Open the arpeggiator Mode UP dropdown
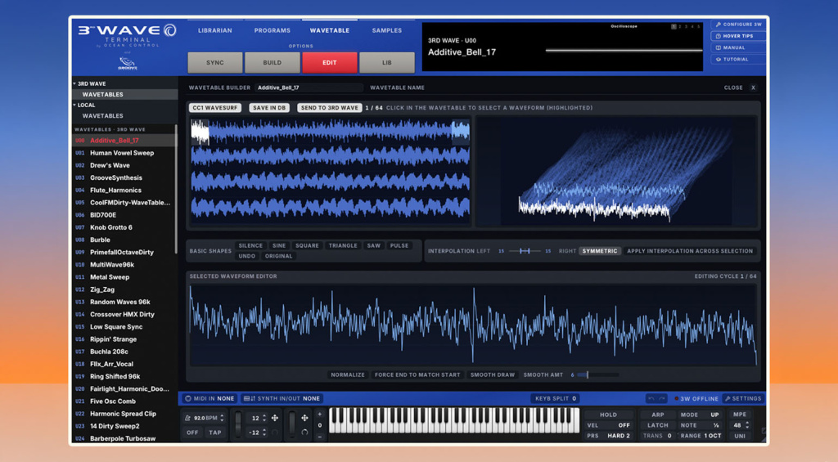The image size is (838, 462). pos(700,415)
